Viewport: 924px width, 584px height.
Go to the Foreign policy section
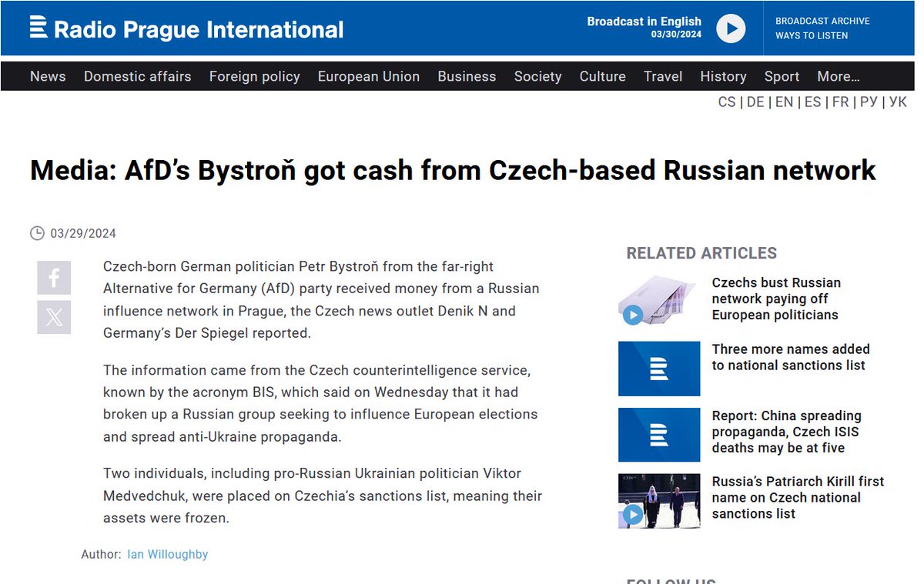254,76
